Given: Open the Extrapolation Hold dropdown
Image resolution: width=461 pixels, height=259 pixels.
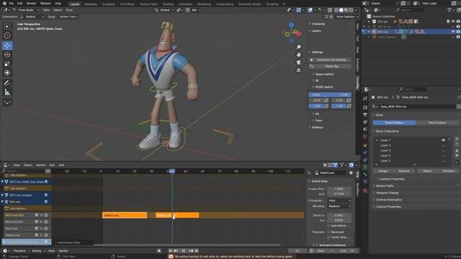Looking at the screenshot, I should point(339,201).
